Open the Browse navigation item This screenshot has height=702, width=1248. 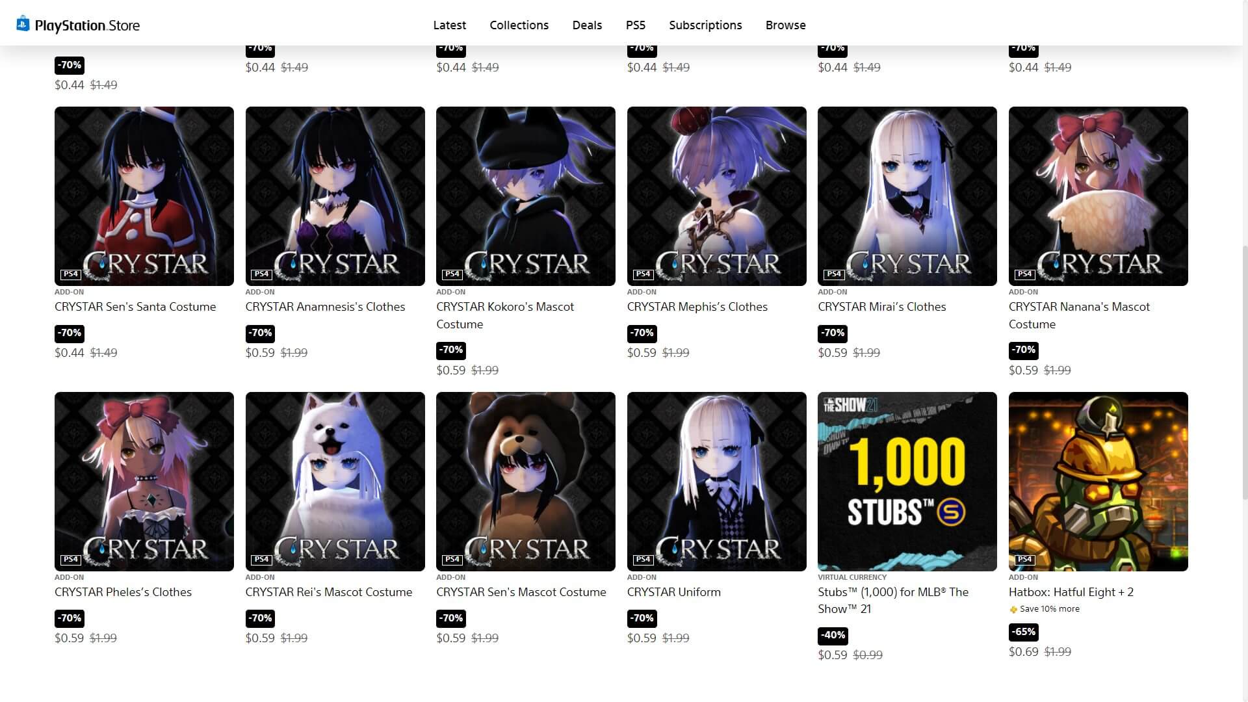785,25
